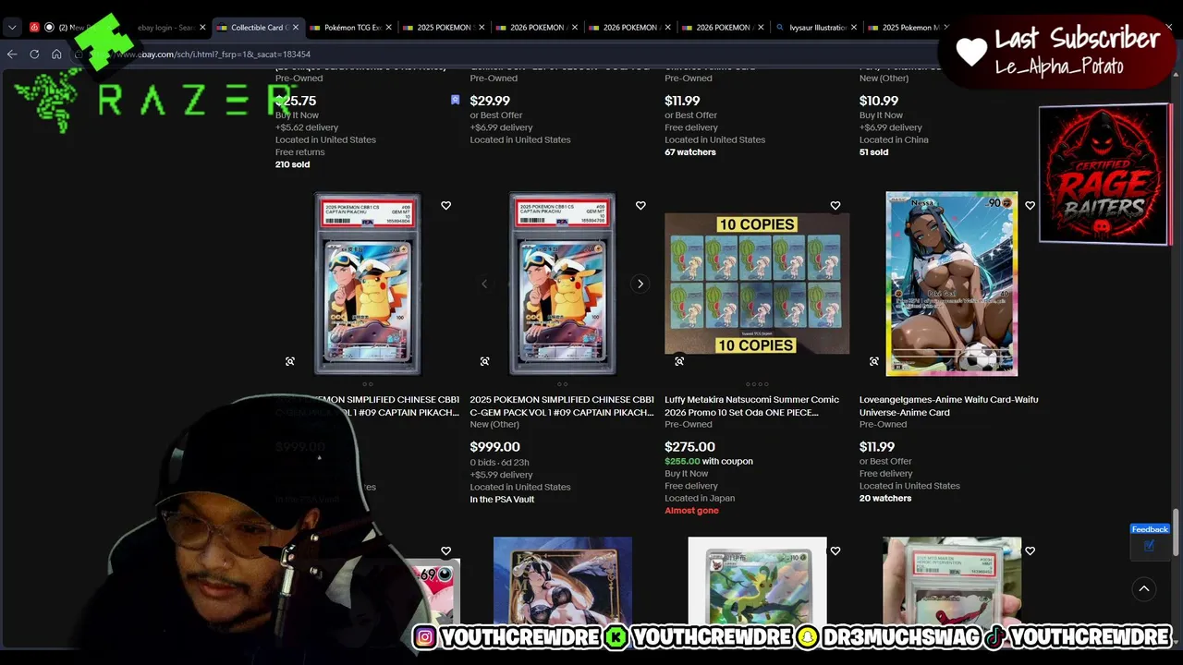Add the 0-bids Captain Pikachu listing to watchlist
Viewport: 1183px width, 665px height.
[640, 206]
